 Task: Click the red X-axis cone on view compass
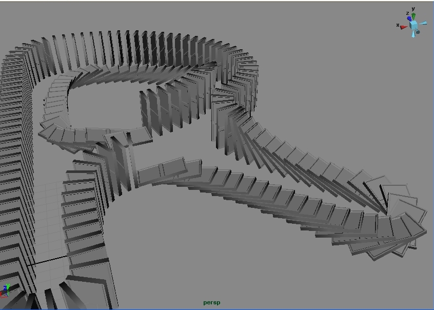404,27
